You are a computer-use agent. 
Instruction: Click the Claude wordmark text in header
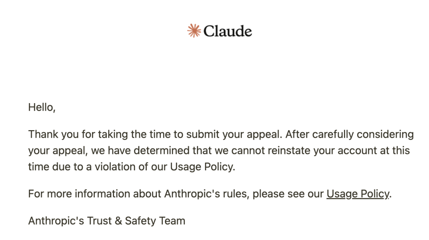click(x=228, y=31)
